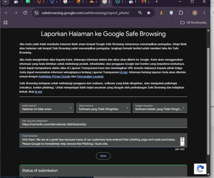Switch to the Cloudflare orange cloud tab
The width and height of the screenshot is (214, 178).
[92, 2]
